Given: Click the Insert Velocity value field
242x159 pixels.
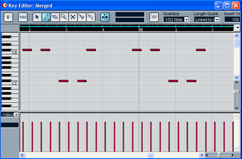Looking at the screenshot, I should [232, 20].
